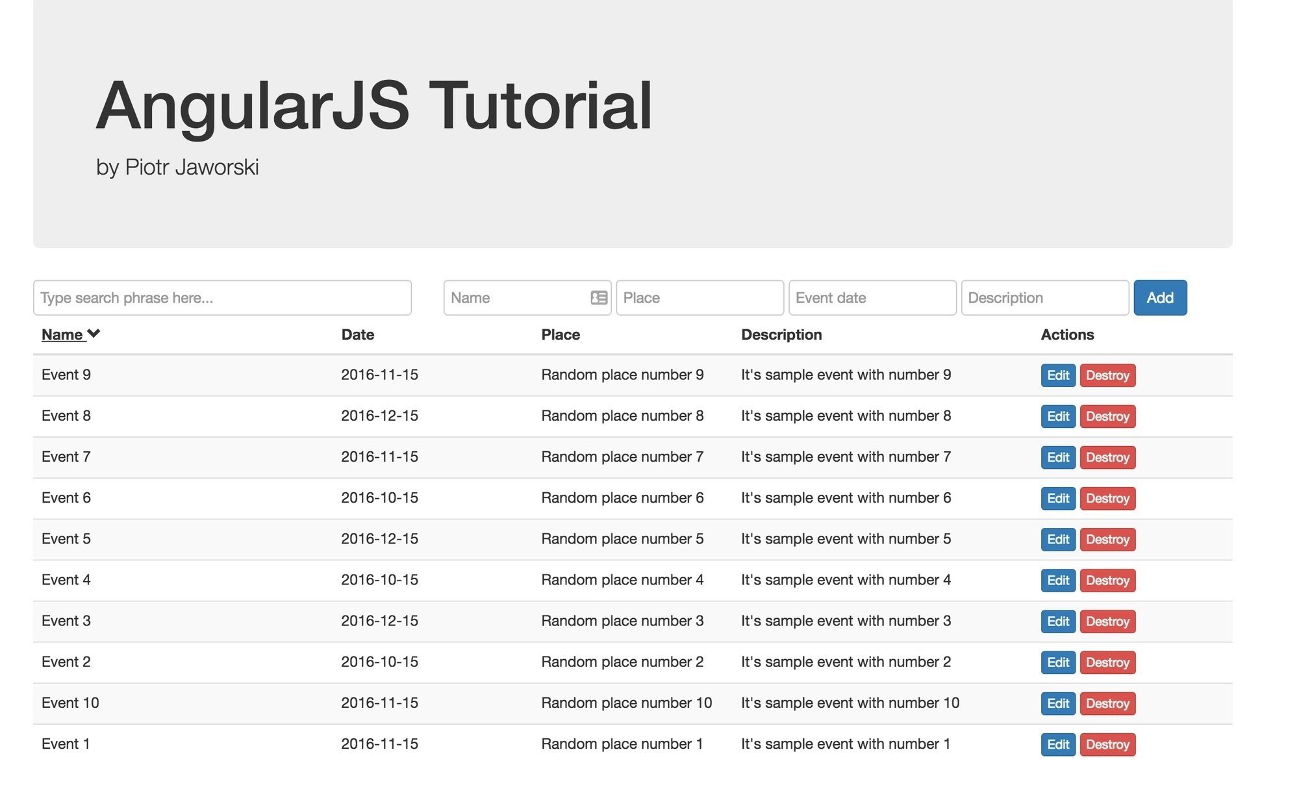This screenshot has width=1299, height=802.
Task: Click 'Random place number 3' cell
Action: point(622,621)
